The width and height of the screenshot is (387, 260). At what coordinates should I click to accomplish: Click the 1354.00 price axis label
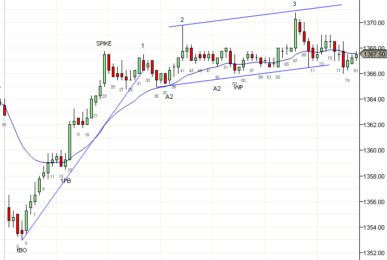[x=373, y=227]
